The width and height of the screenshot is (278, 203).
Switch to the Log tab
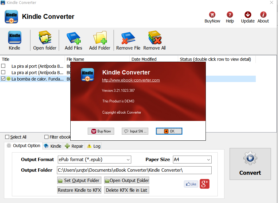[94, 146]
